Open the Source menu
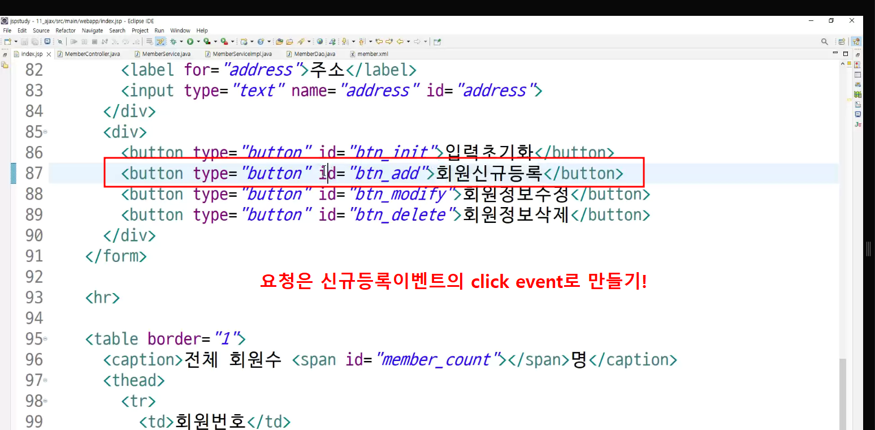Image resolution: width=875 pixels, height=430 pixels. [41, 31]
